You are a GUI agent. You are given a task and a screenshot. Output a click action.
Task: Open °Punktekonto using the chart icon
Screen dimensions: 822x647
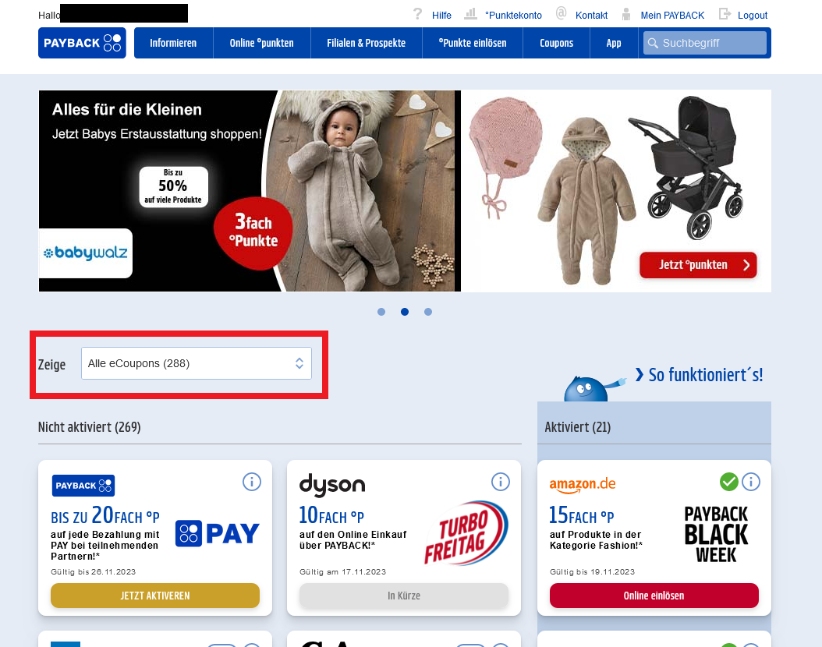(469, 14)
